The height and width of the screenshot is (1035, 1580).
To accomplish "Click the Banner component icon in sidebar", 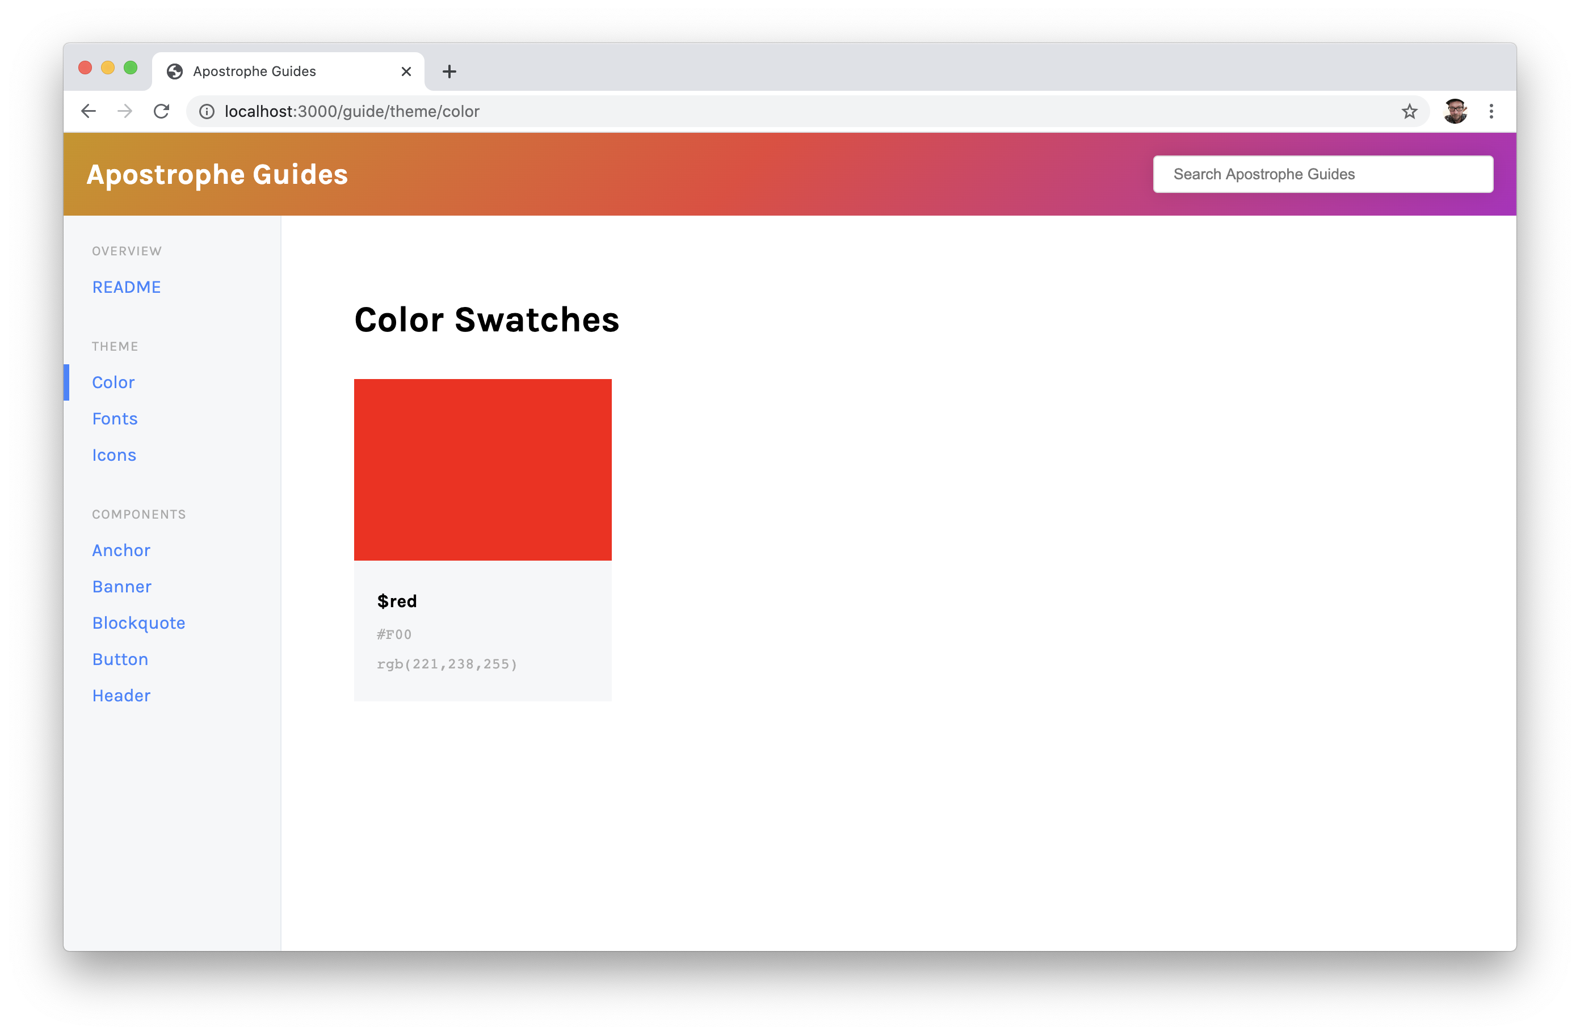I will point(123,586).
